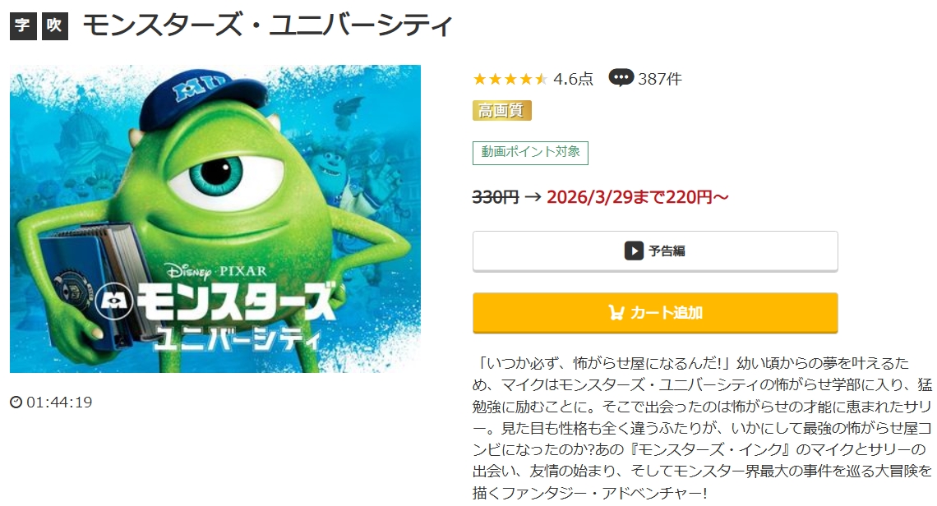Click the Disney PIXAR logo on the poster
This screenshot has height=506, width=937.
coord(216,271)
